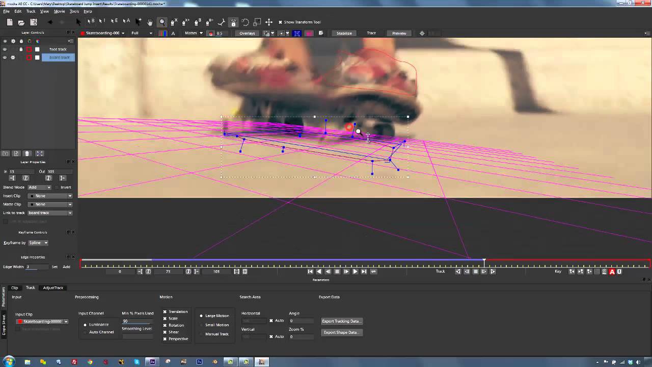Open the Blend Mode dropdown

[39, 187]
